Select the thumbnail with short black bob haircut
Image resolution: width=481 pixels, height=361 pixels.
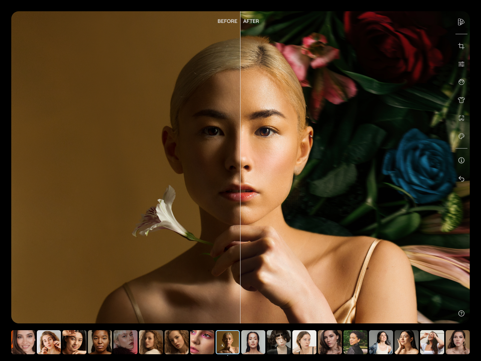(x=279, y=342)
